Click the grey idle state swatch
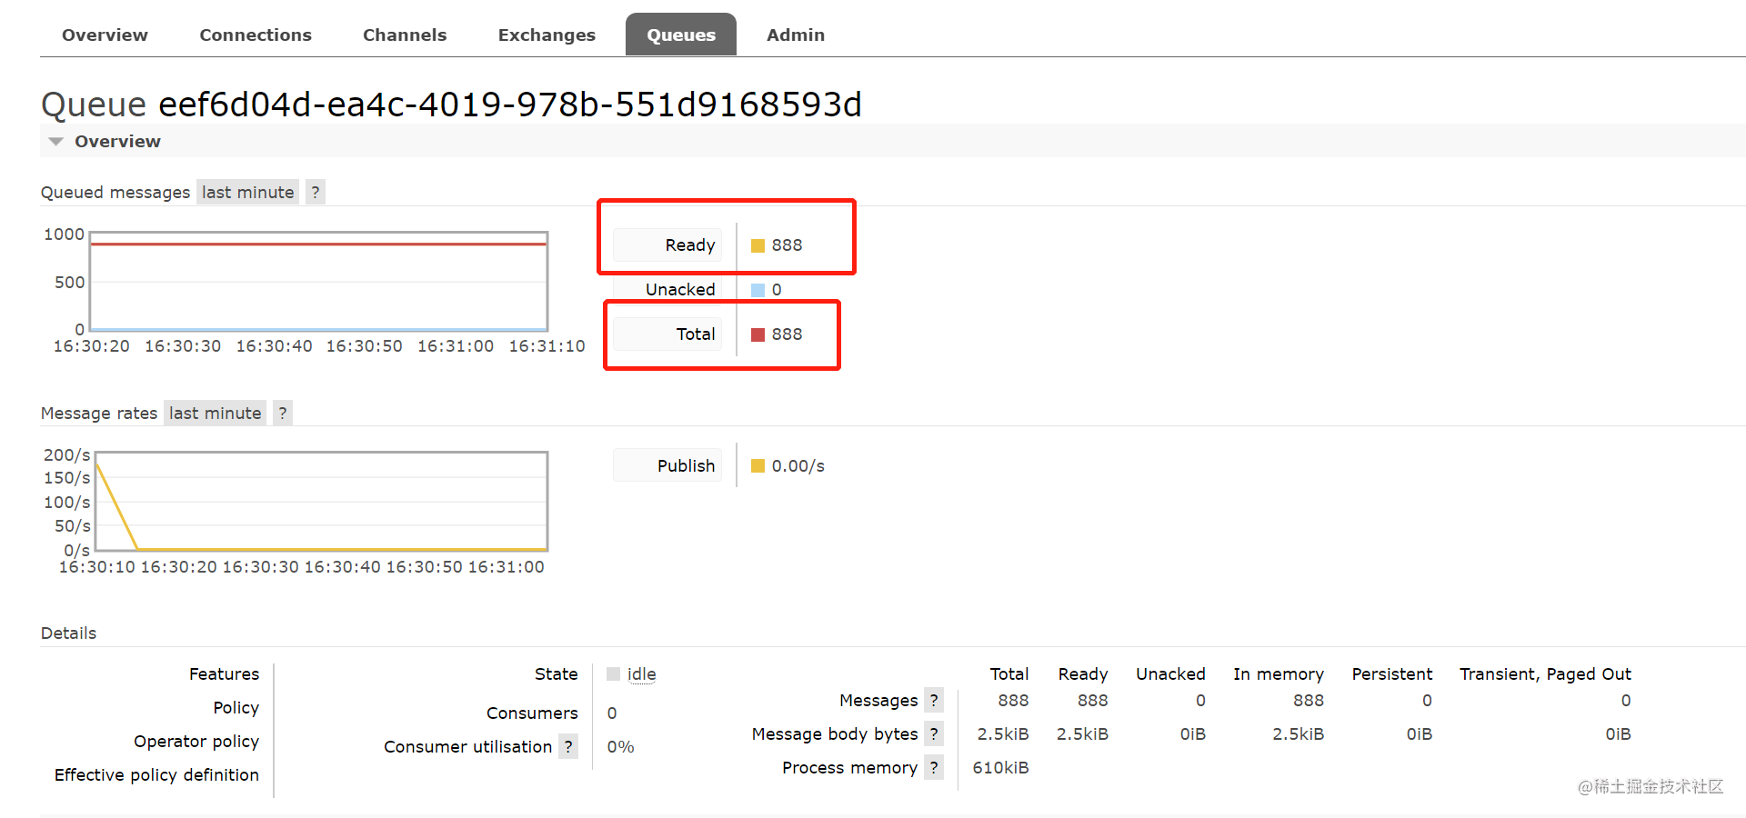Screen dimensions: 1746x818 coord(614,674)
